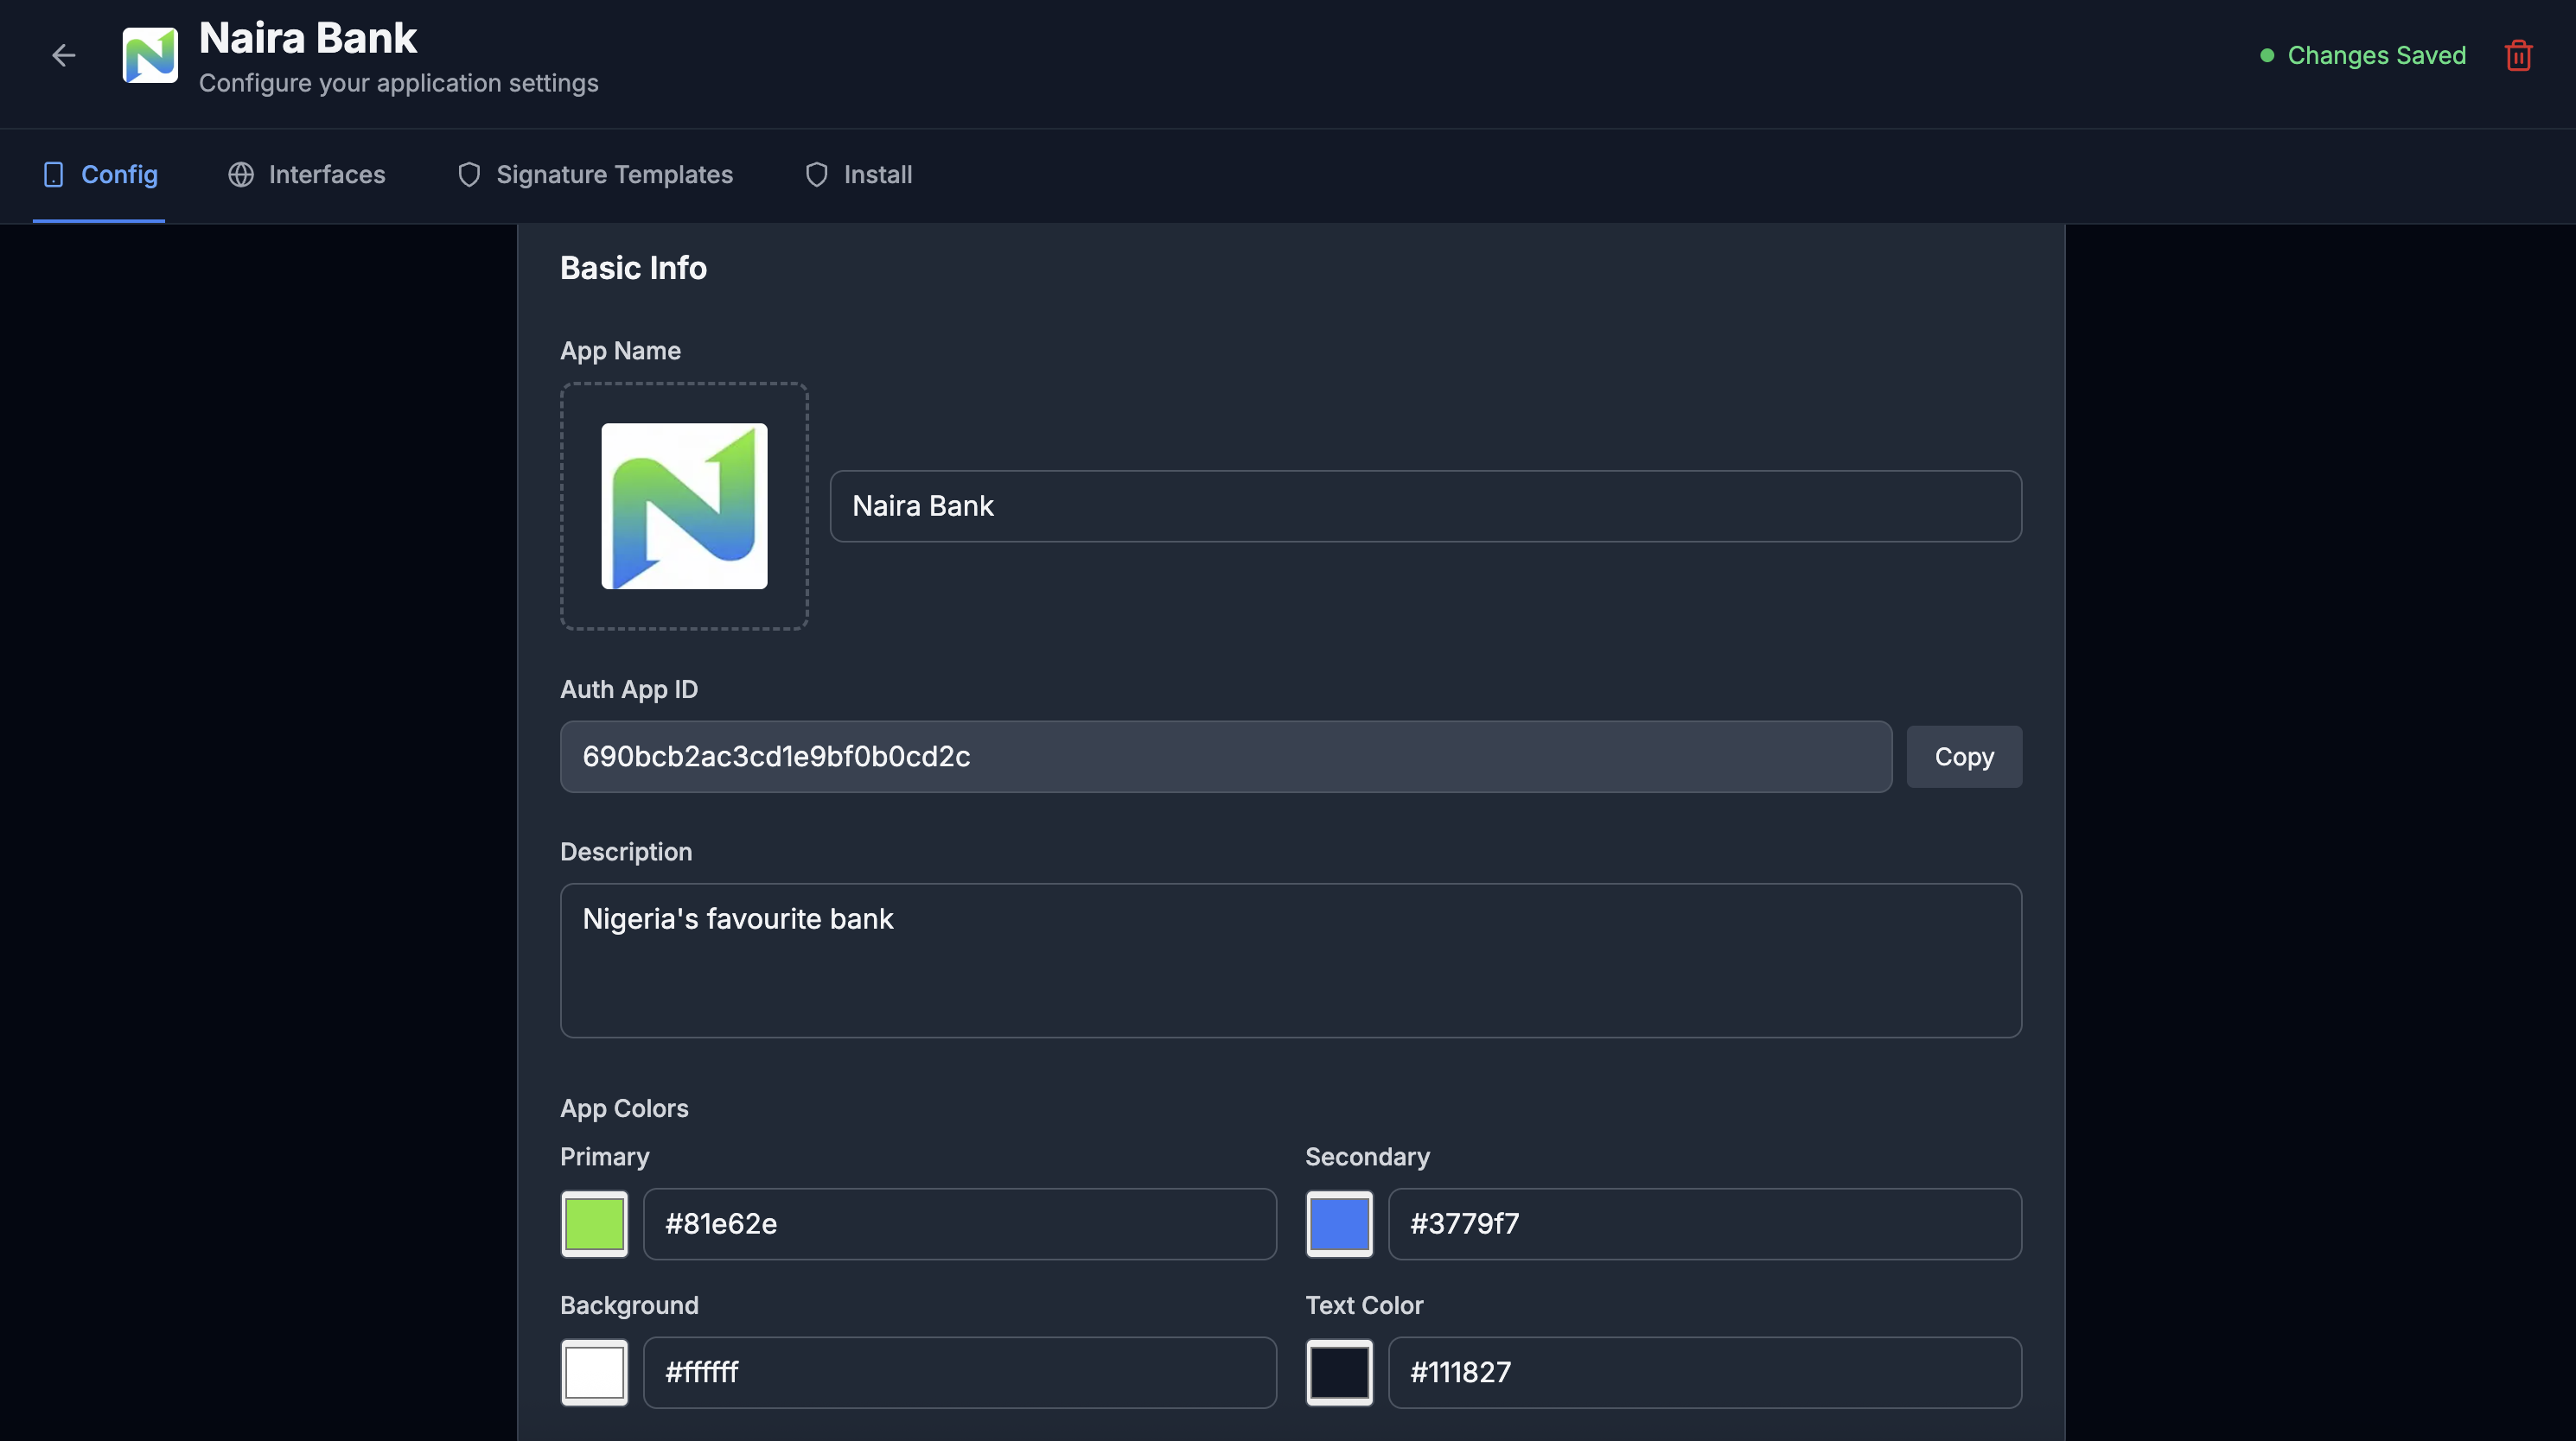This screenshot has width=2576, height=1441.
Task: Click the dark Text Color swatch
Action: [x=1339, y=1372]
